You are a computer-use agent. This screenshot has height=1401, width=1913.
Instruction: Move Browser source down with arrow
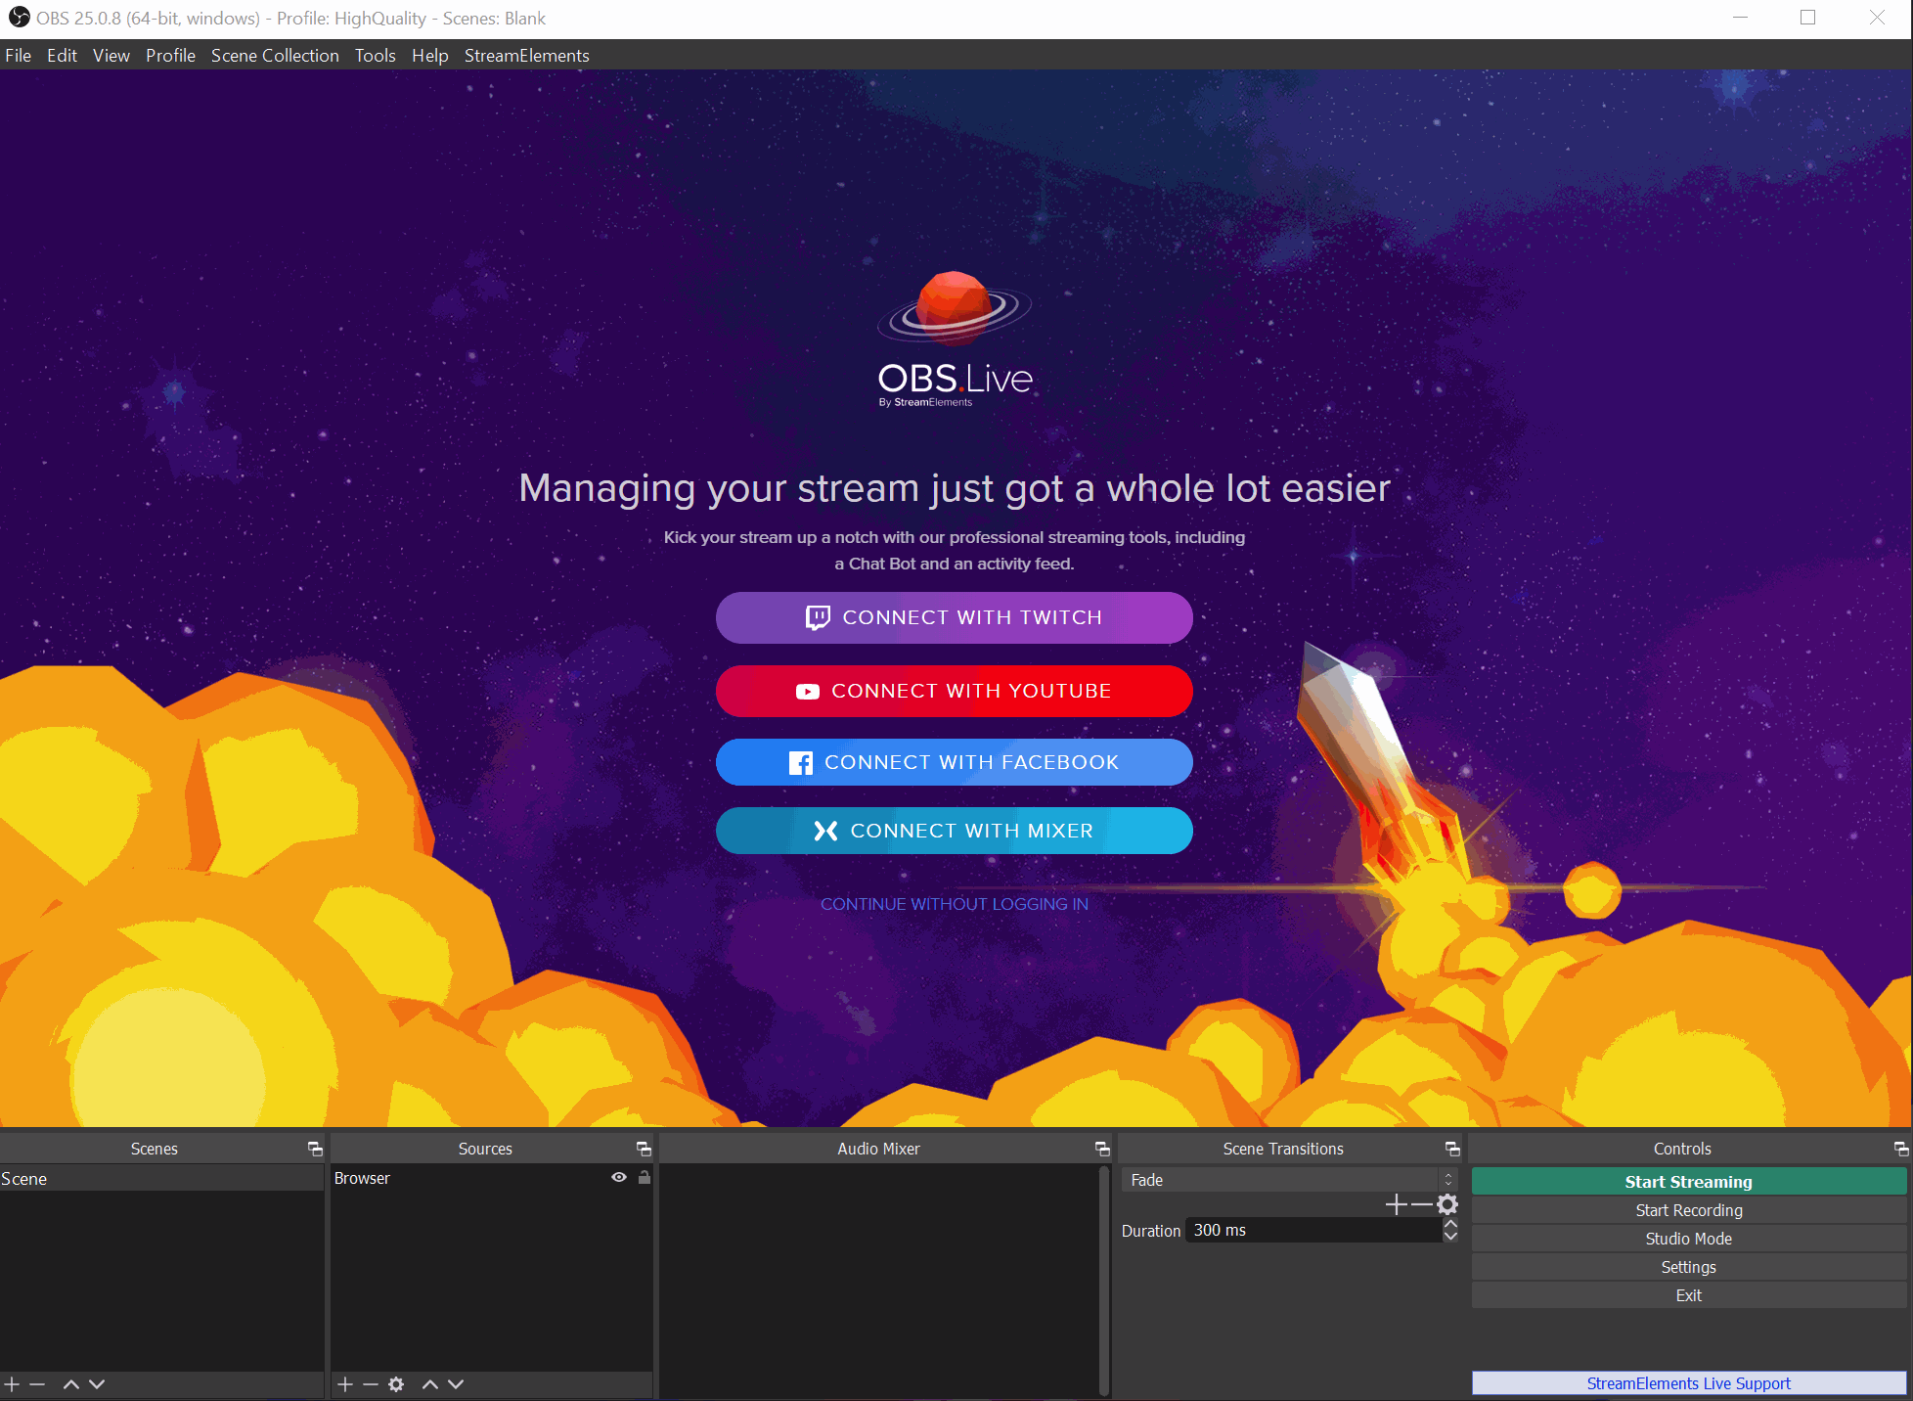coord(456,1384)
